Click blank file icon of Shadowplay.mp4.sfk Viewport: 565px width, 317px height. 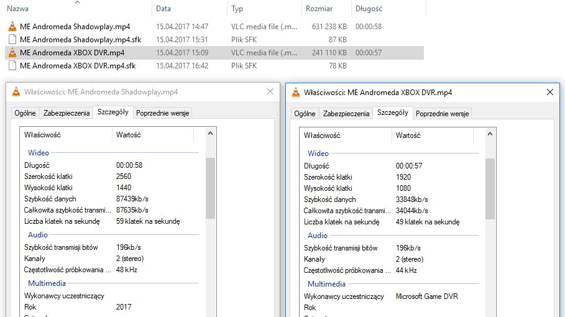pos(12,40)
